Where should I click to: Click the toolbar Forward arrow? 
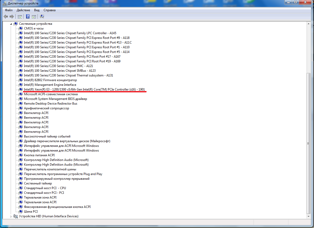coord(11,17)
